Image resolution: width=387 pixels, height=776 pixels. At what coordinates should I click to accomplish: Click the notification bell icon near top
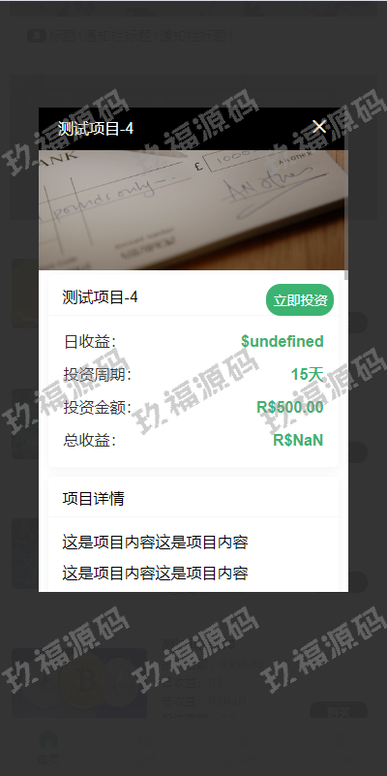coord(36,36)
